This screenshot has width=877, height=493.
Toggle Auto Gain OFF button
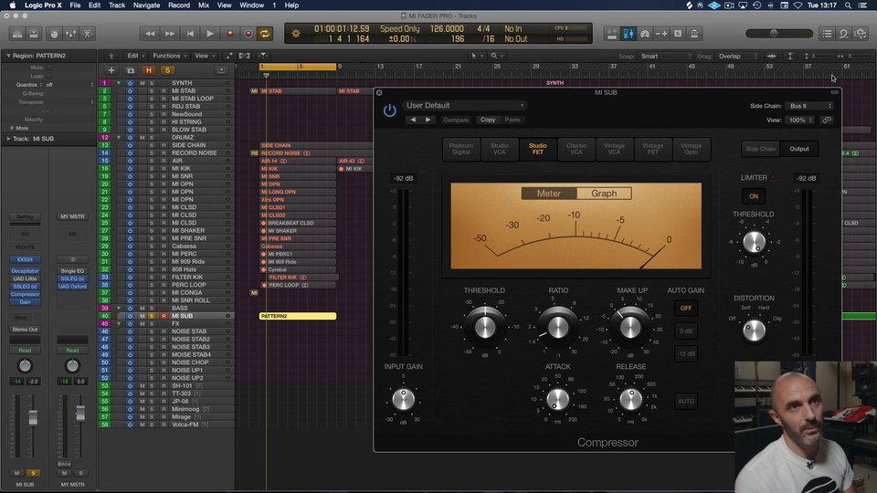coord(686,308)
